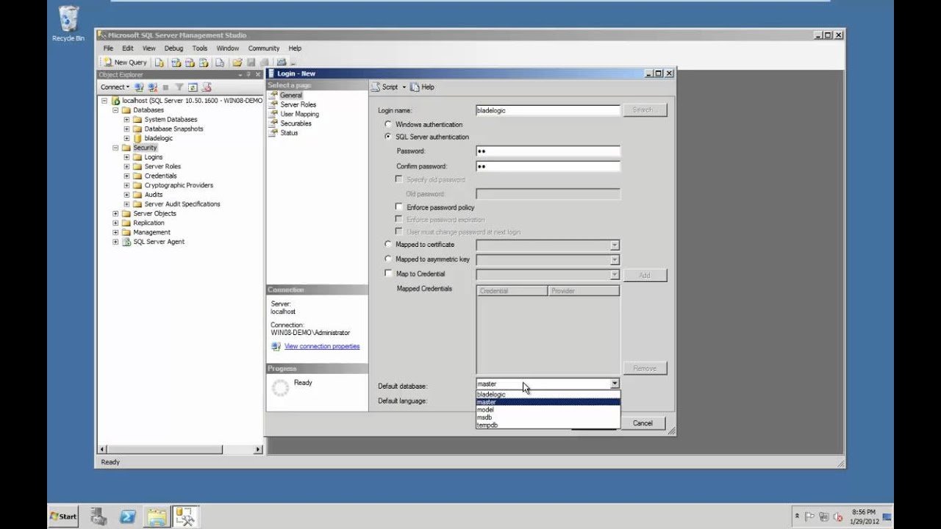Expand the System Databases node
The width and height of the screenshot is (941, 529).
(x=126, y=120)
